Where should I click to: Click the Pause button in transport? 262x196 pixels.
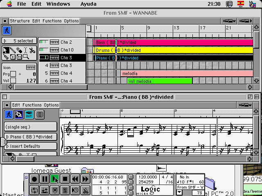pyautogui.click(x=45, y=179)
